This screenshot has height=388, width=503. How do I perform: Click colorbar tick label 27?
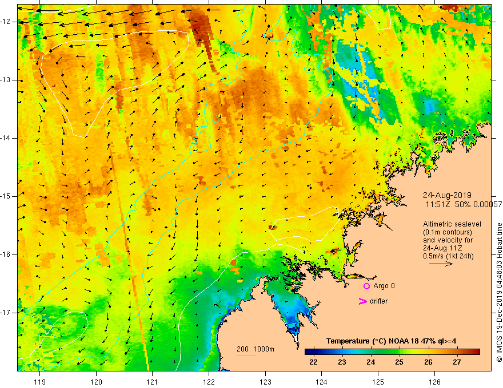pyautogui.click(x=457, y=362)
